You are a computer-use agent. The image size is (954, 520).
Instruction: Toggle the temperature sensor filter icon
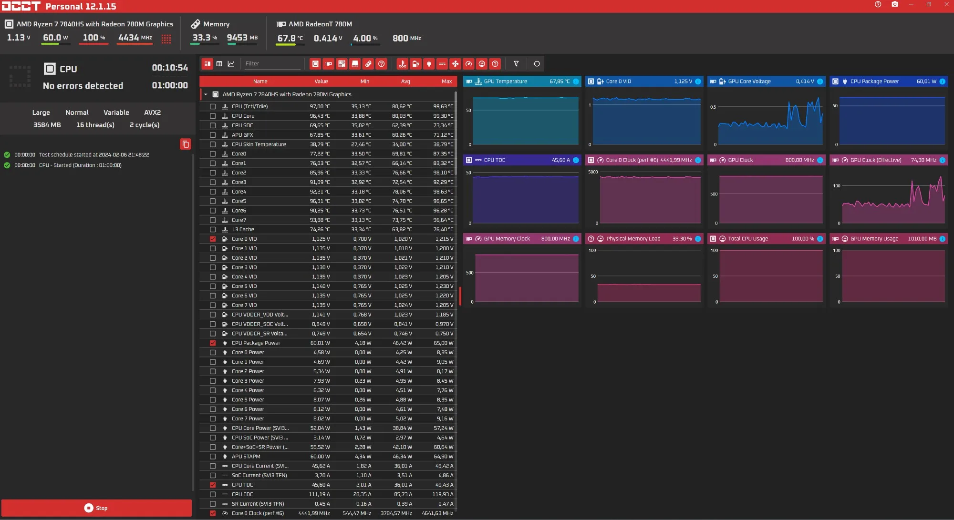coord(402,64)
